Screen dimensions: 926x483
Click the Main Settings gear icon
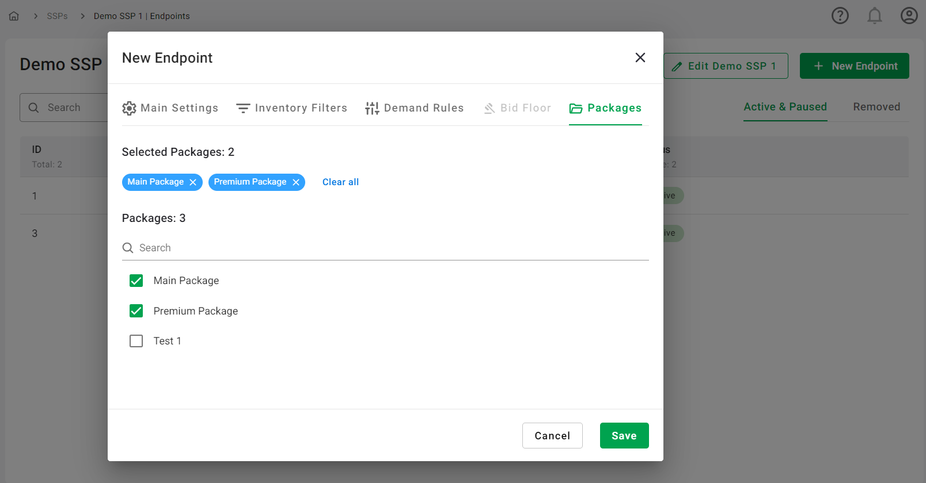[129, 108]
